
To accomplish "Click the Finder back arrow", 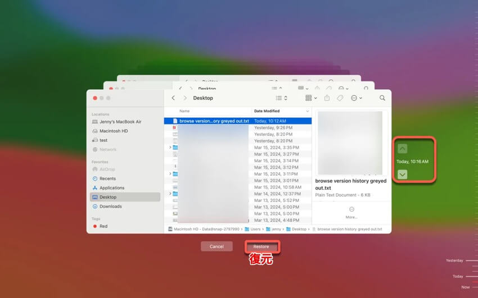I will click(x=173, y=98).
